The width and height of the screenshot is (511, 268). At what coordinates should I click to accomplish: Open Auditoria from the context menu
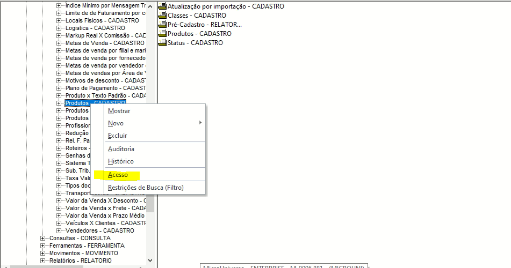point(121,149)
